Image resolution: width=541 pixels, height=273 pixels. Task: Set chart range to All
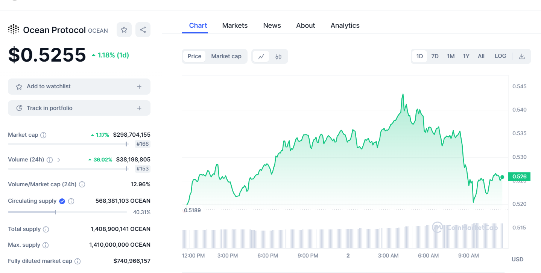pyautogui.click(x=481, y=56)
